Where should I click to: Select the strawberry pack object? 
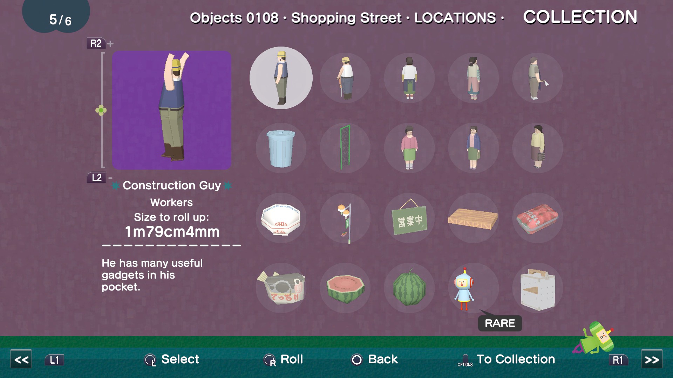click(x=538, y=218)
